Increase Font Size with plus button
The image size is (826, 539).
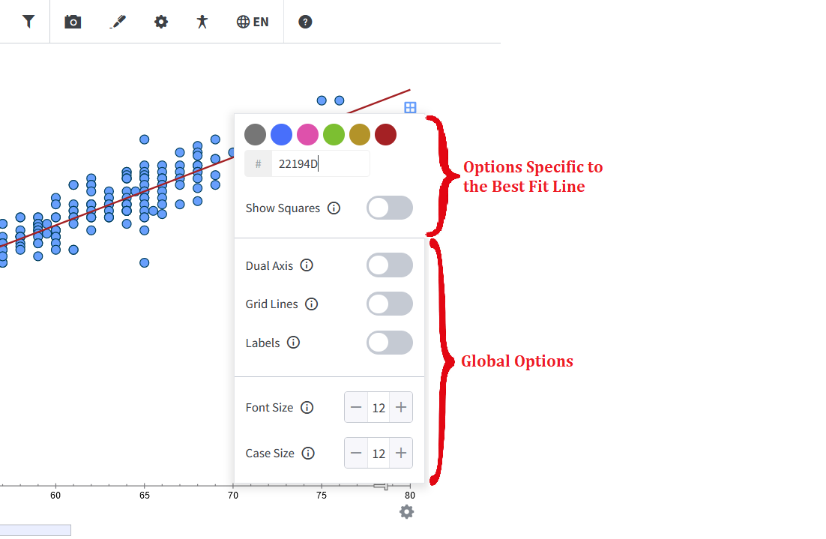[x=401, y=407]
